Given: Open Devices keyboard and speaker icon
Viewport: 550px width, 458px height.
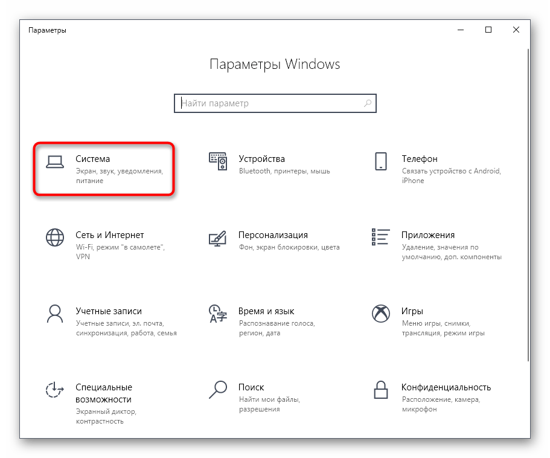Looking at the screenshot, I should pyautogui.click(x=217, y=161).
